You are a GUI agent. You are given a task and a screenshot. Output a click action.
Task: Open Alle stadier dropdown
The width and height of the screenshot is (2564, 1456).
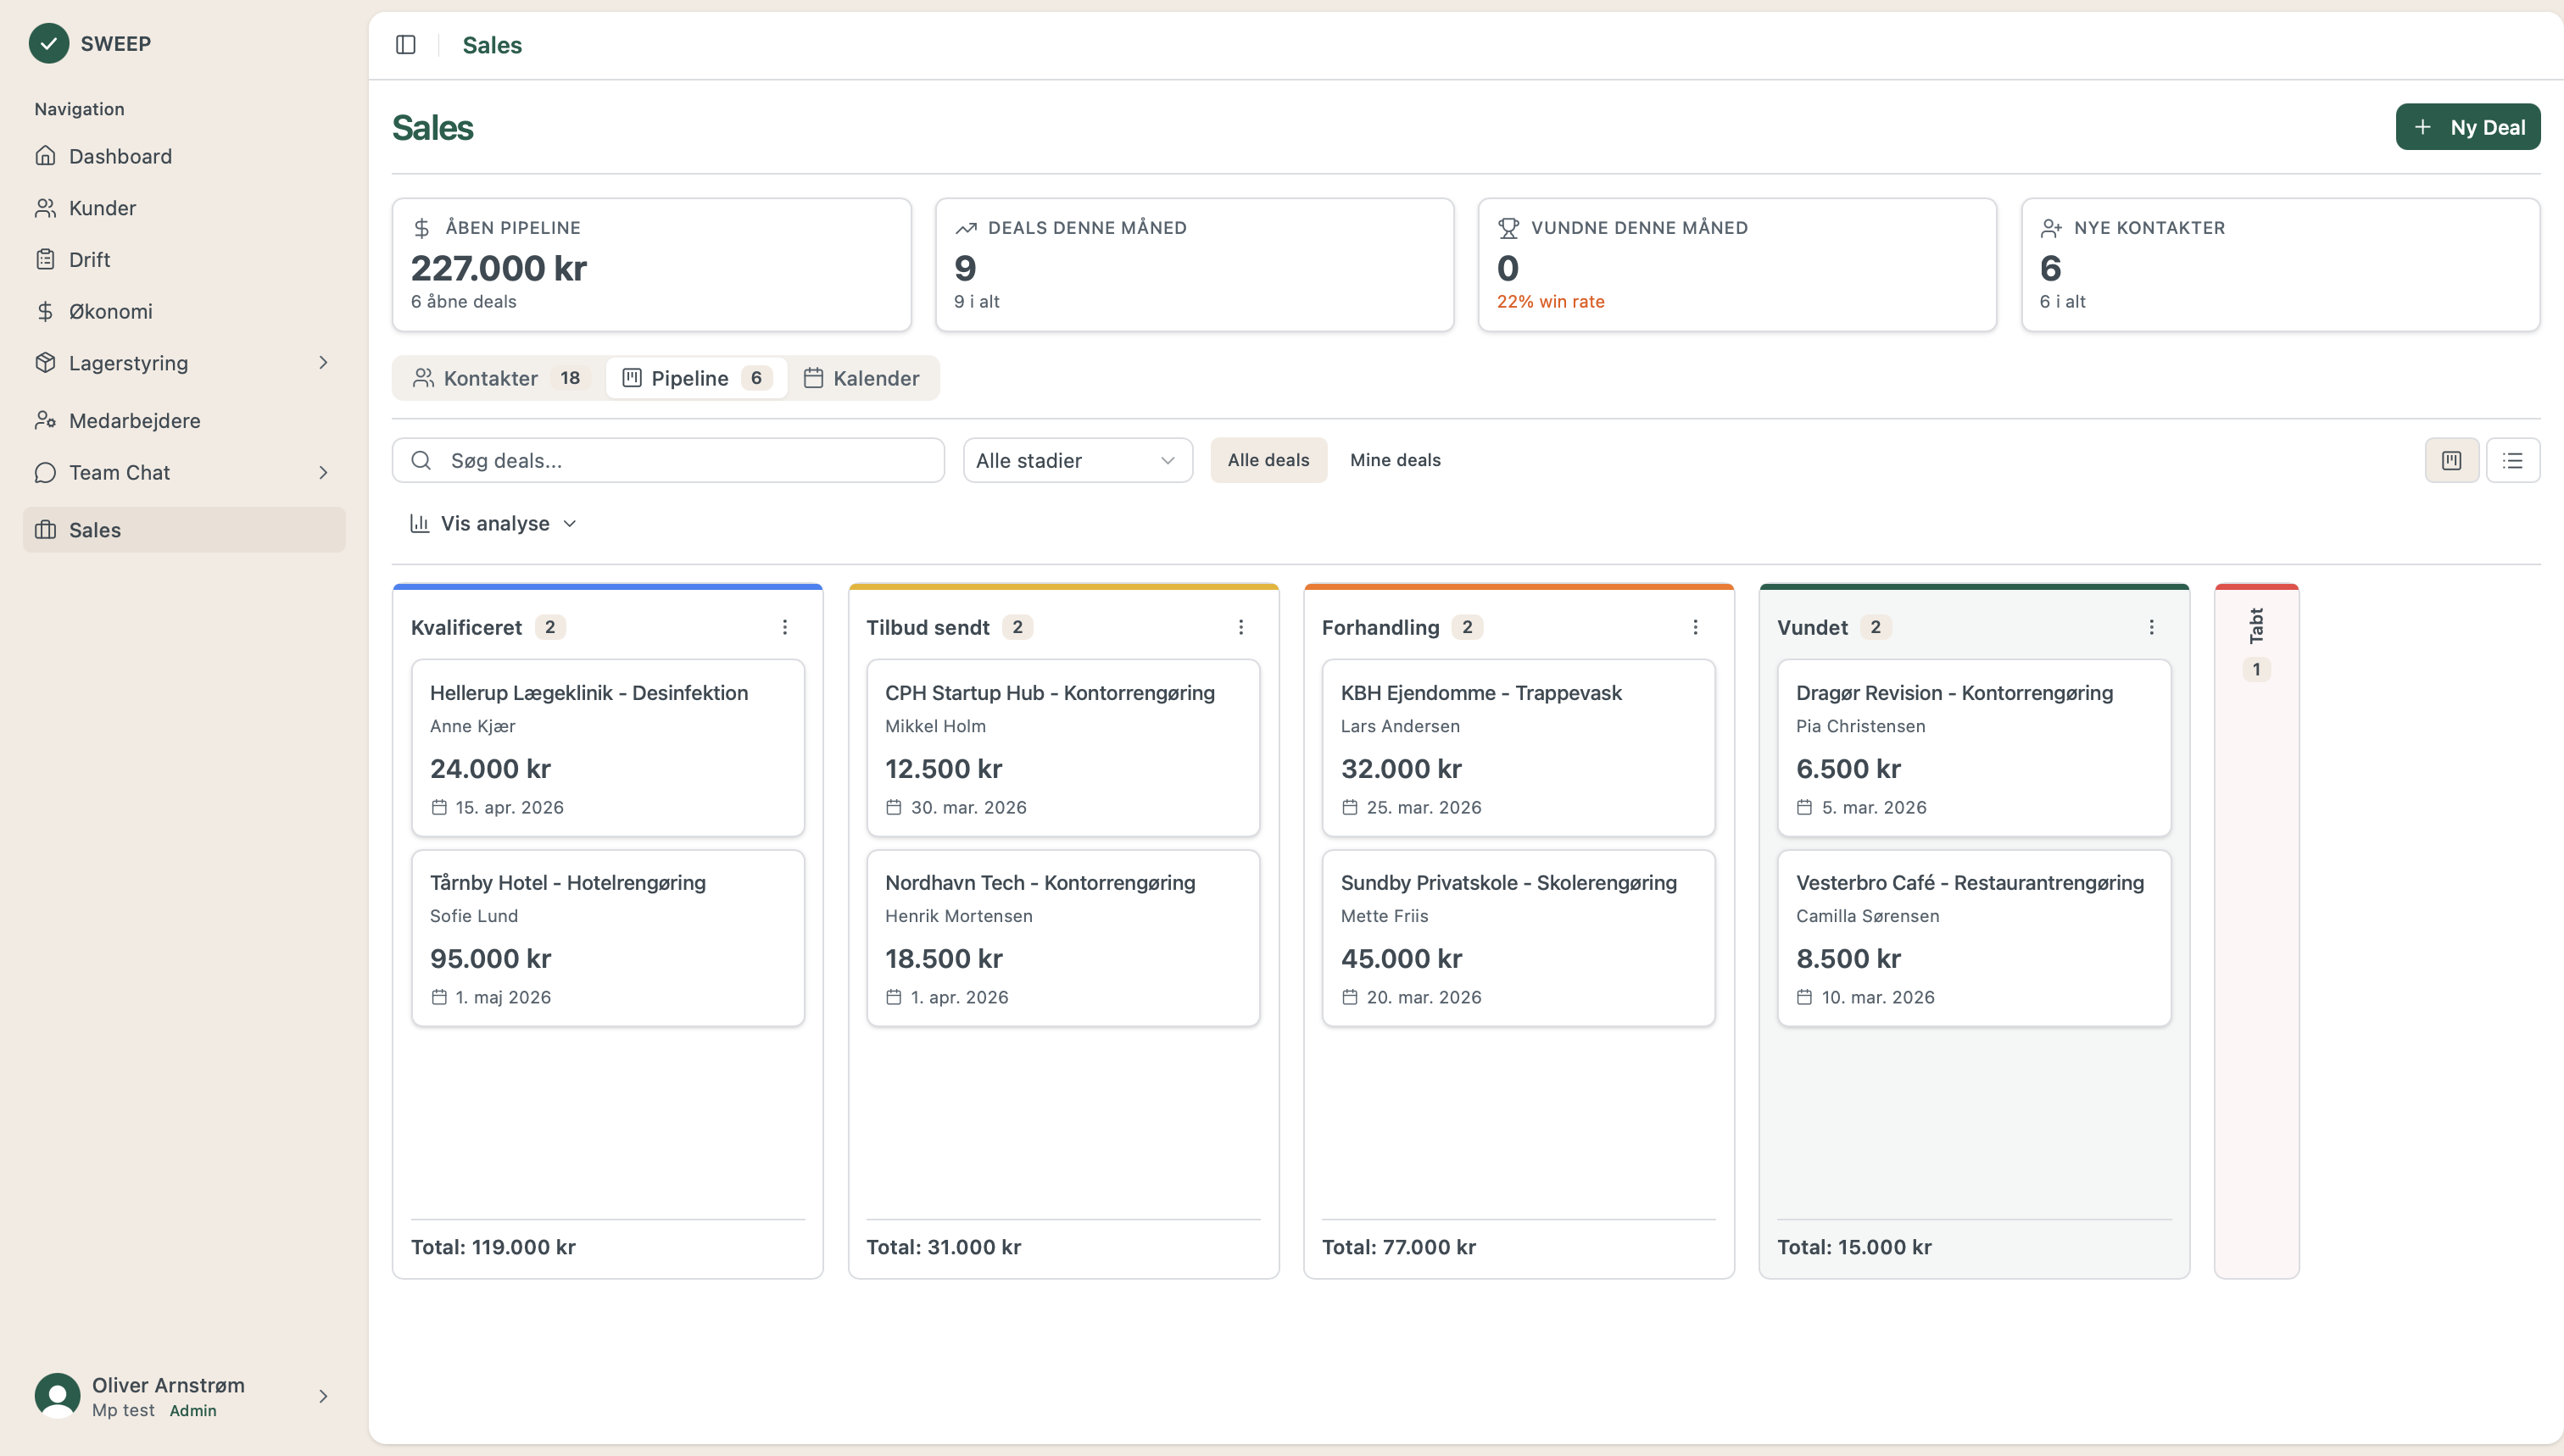(x=1077, y=460)
